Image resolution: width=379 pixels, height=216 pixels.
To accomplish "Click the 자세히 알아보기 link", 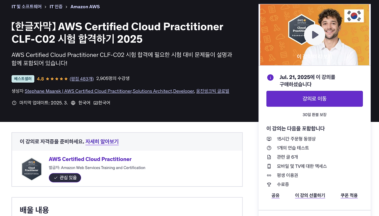I will (x=102, y=141).
